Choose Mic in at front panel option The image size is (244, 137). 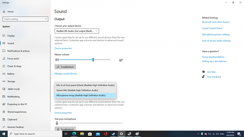point(86,85)
